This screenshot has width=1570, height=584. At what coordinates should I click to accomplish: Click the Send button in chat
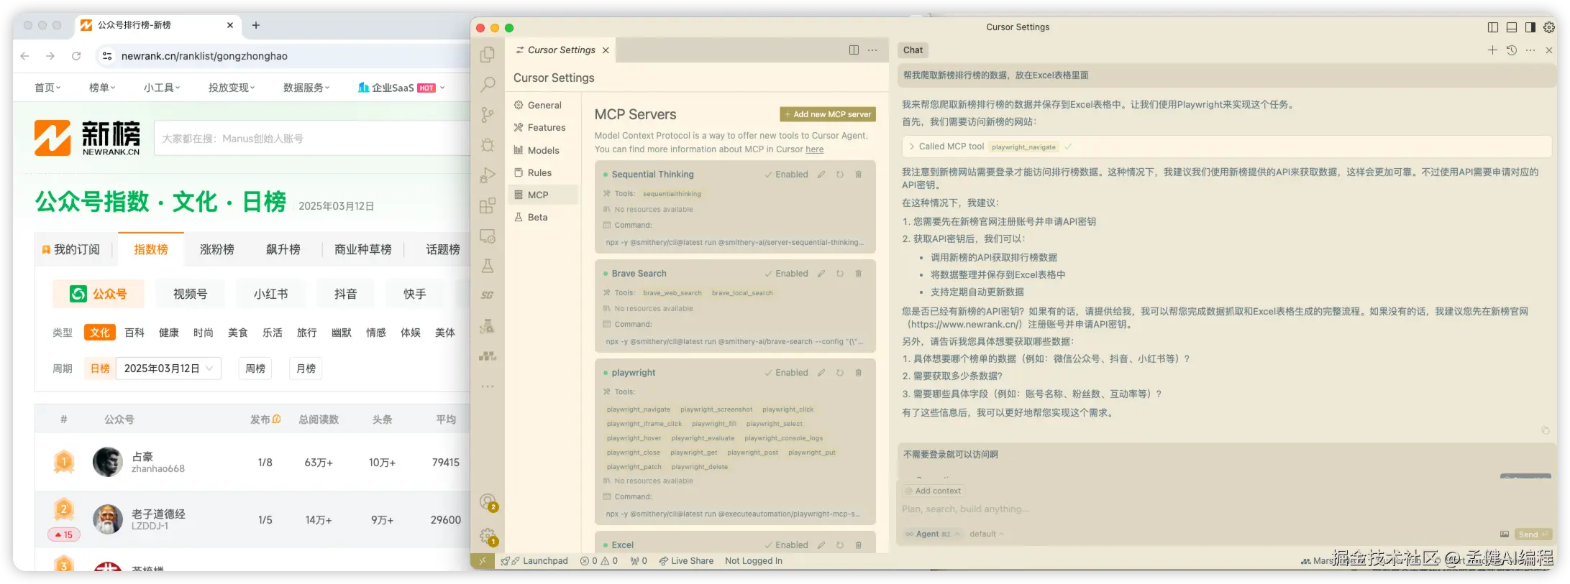pos(1533,534)
